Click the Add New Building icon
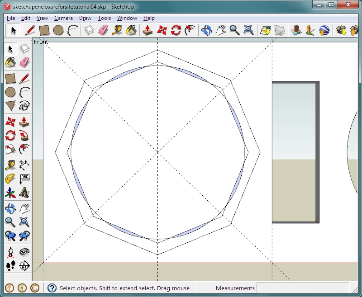Image resolution: width=362 pixels, height=297 pixels. click(x=296, y=30)
